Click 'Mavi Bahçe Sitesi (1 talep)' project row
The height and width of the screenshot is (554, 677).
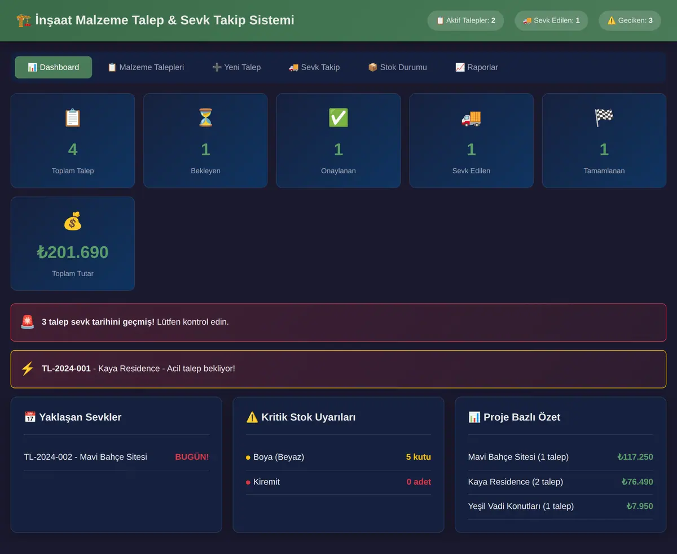[560, 457]
